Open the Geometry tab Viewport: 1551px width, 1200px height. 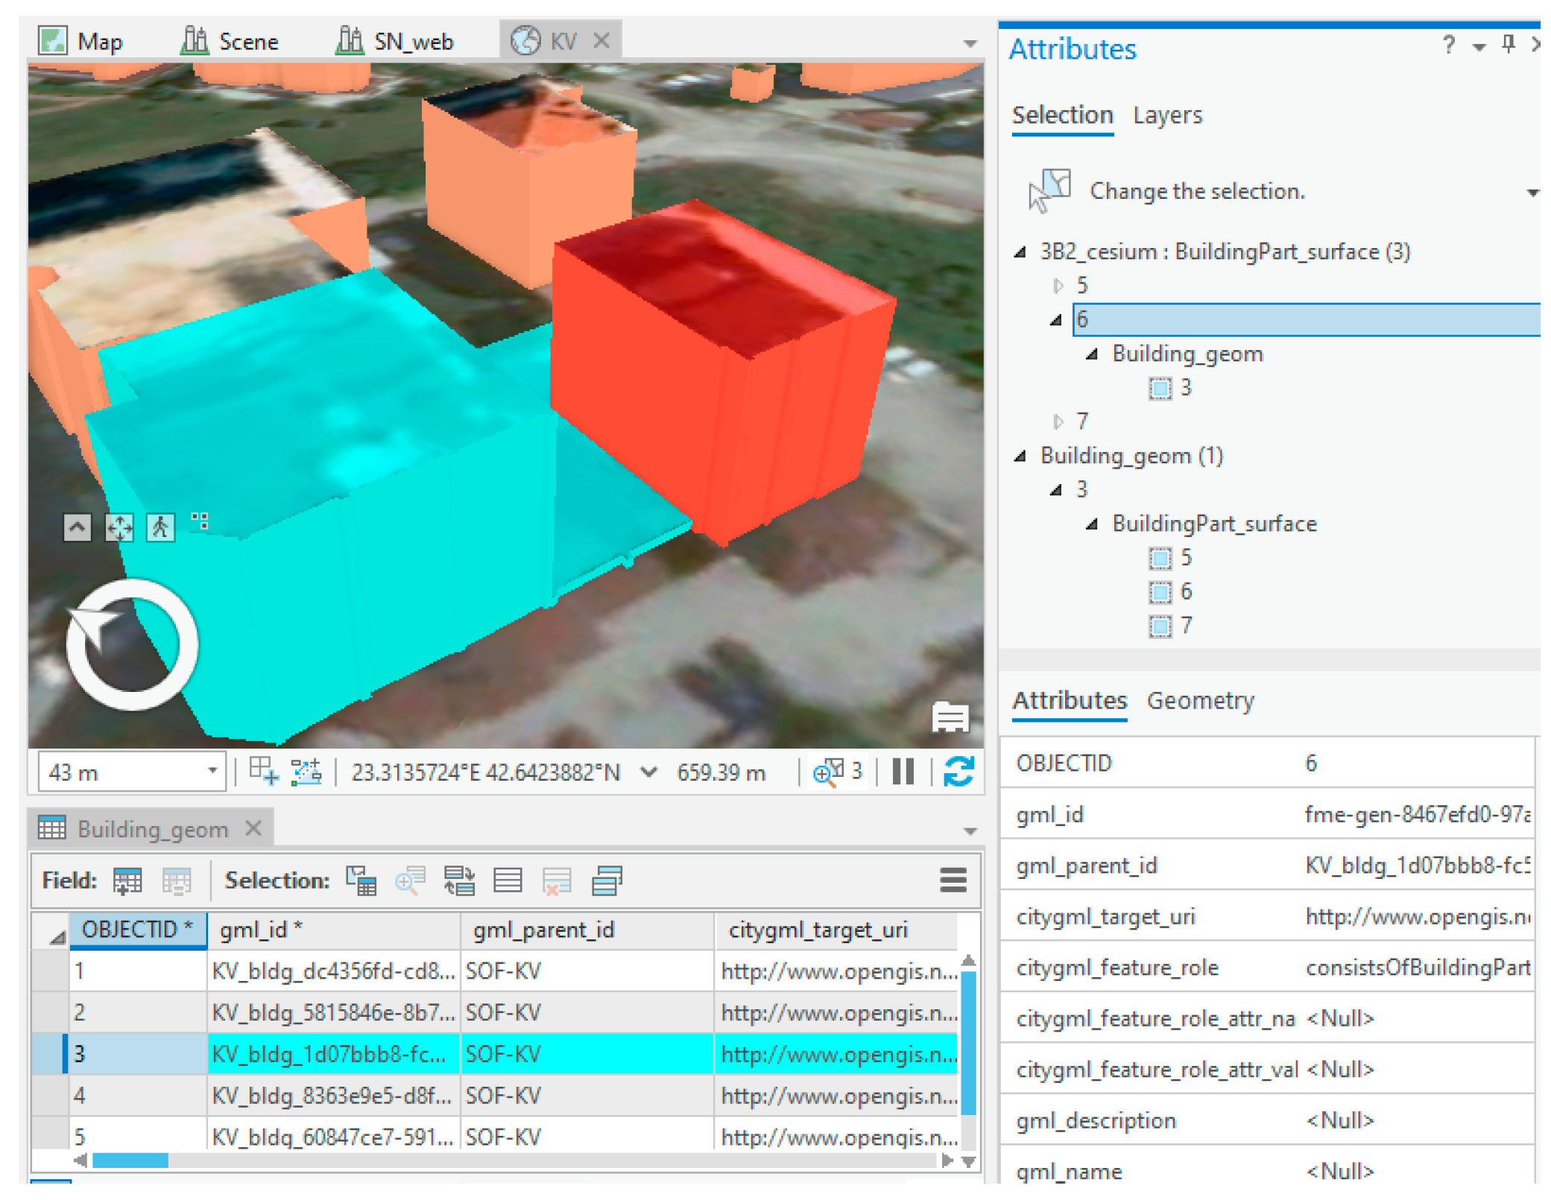1200,701
